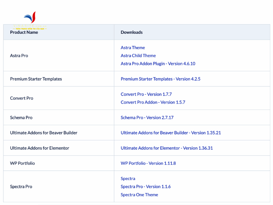The width and height of the screenshot is (273, 205).
Task: Click the WP Portfolio version 1.11.8 link
Action: click(x=148, y=163)
